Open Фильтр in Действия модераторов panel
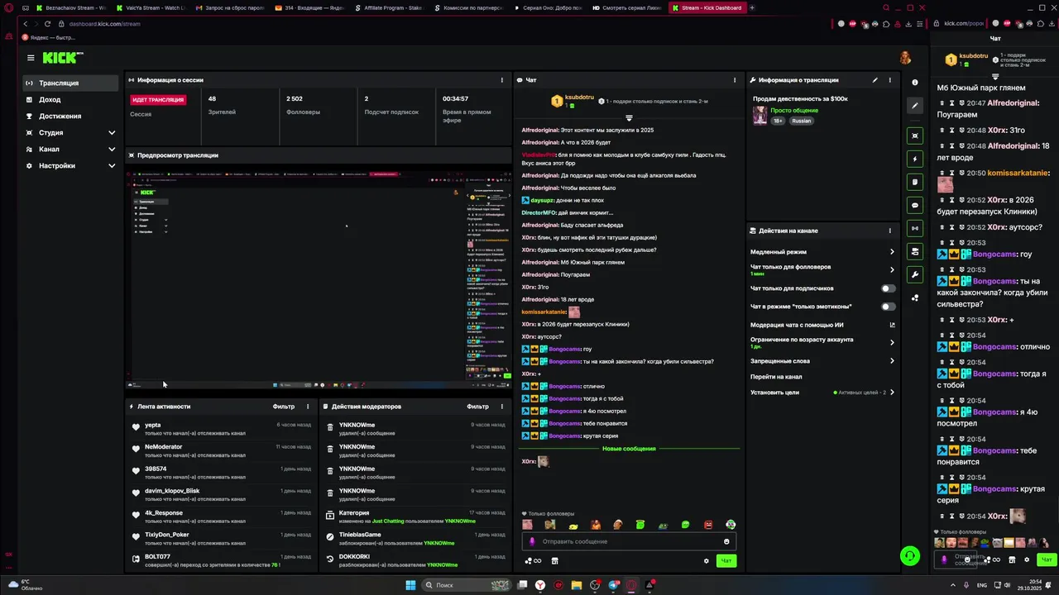The width and height of the screenshot is (1059, 595). point(477,407)
